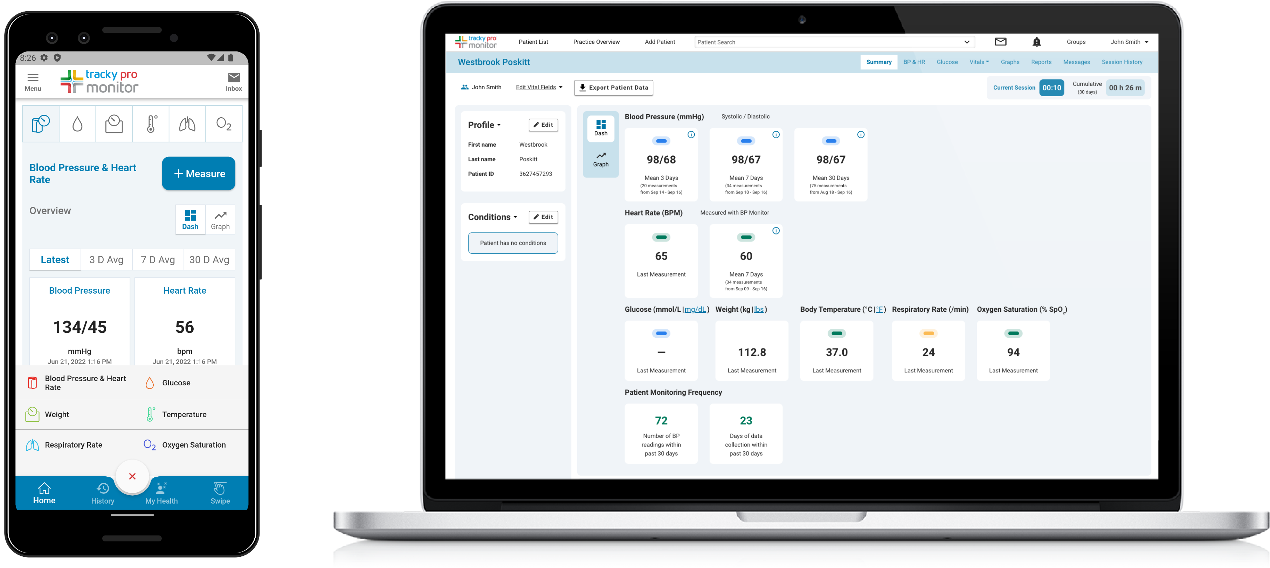The image size is (1270, 568).
Task: Tap the lungs respiratory icon
Action: pyautogui.click(x=187, y=124)
